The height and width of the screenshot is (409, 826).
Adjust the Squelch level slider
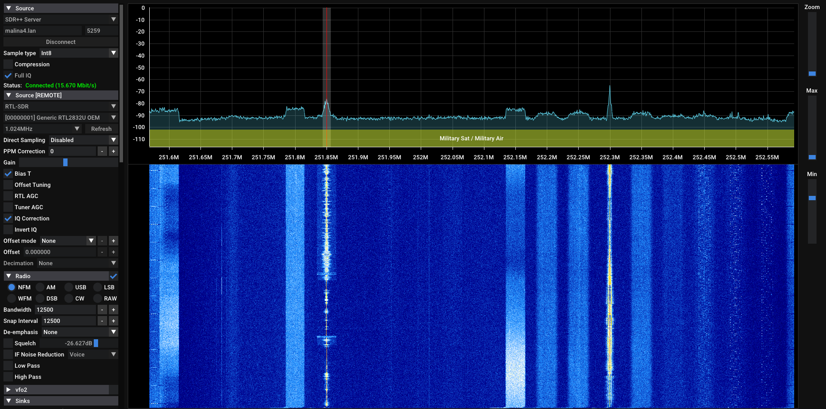click(x=79, y=343)
